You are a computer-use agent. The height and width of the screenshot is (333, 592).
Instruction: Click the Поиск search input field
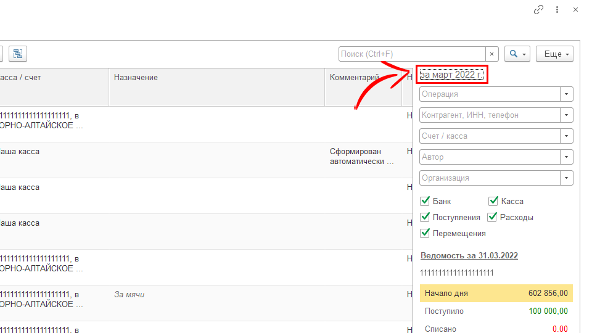pos(412,54)
